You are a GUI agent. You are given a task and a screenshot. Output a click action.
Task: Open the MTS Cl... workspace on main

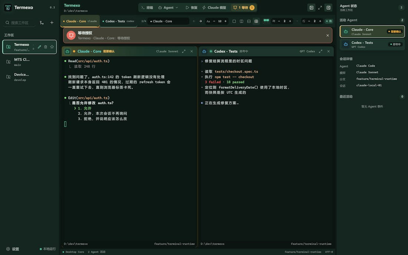pos(29,62)
